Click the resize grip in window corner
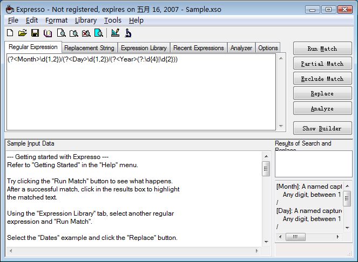This screenshot has height=262, width=358. click(x=349, y=253)
